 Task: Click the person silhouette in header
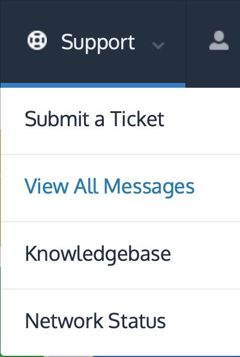pyautogui.click(x=219, y=40)
